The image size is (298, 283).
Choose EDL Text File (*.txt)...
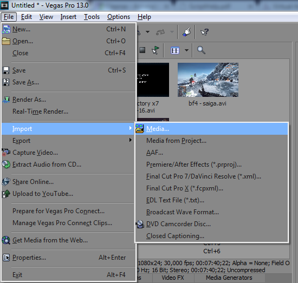[x=211, y=200]
